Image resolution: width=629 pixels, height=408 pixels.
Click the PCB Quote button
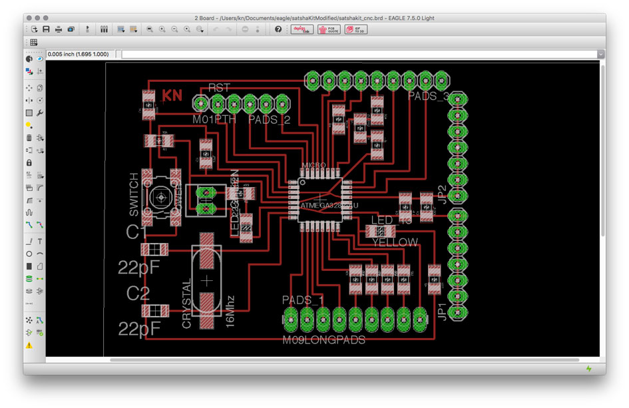pyautogui.click(x=329, y=29)
